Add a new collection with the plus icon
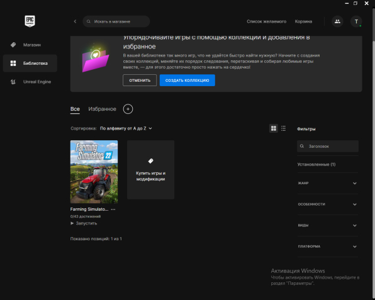This screenshot has width=375, height=300. 128,109
